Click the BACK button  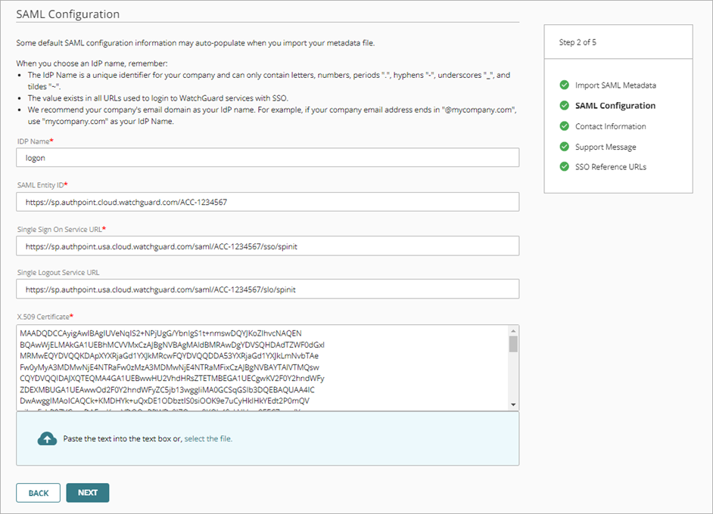pyautogui.click(x=38, y=492)
